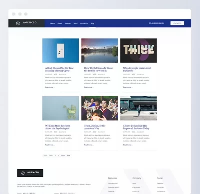The width and height of the screenshot is (200, 194).
Task: Open the lake landscape post image
Action: click(99, 51)
